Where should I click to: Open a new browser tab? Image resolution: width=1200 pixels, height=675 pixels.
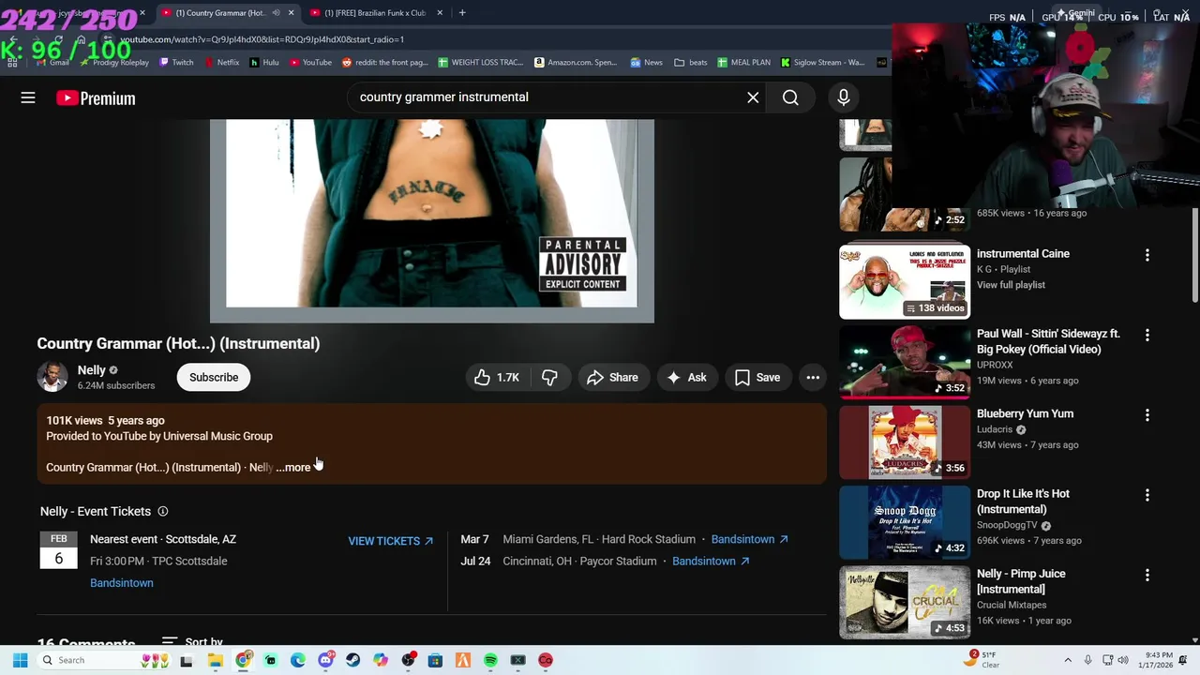(462, 13)
